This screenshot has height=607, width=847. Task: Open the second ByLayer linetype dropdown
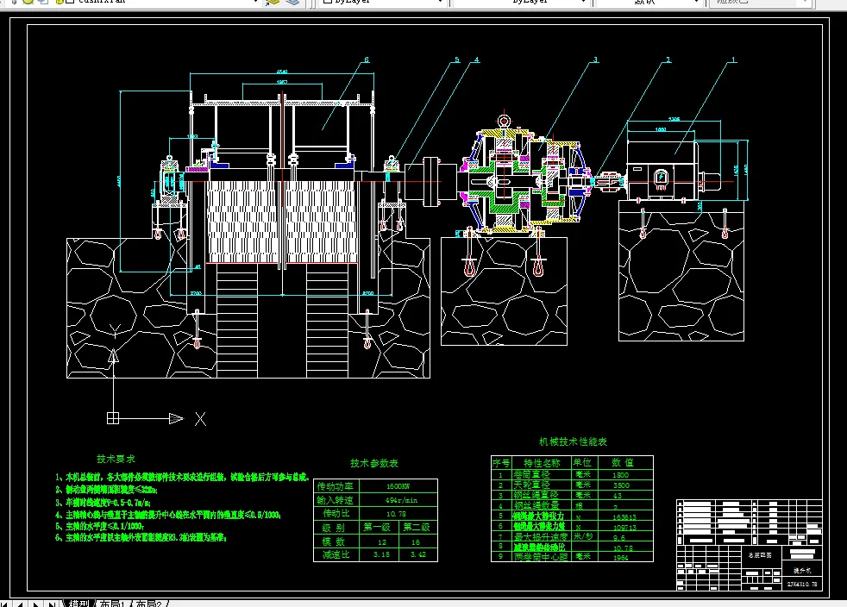[583, 3]
